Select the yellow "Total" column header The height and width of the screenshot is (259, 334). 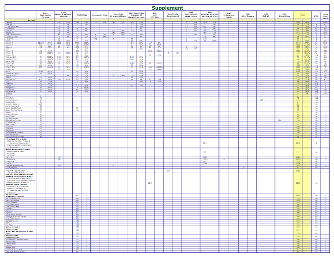click(302, 15)
